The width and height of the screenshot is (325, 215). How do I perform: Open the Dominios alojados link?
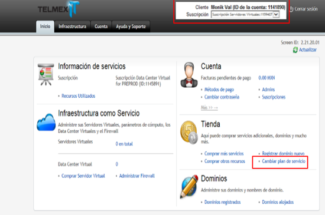tap(278, 202)
